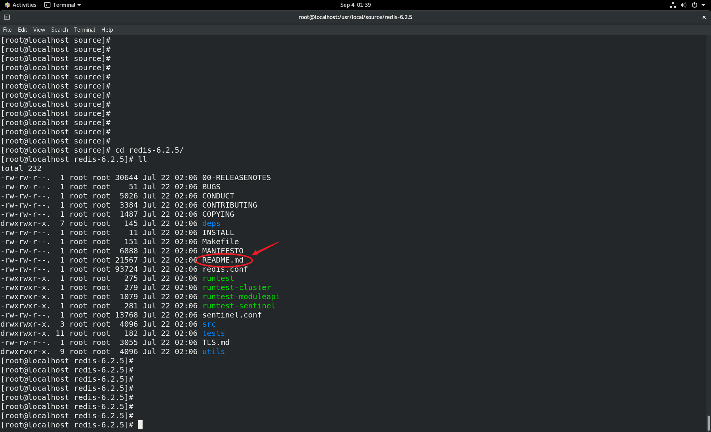Click the file size 13768
Image resolution: width=711 pixels, height=432 pixels.
coord(127,315)
